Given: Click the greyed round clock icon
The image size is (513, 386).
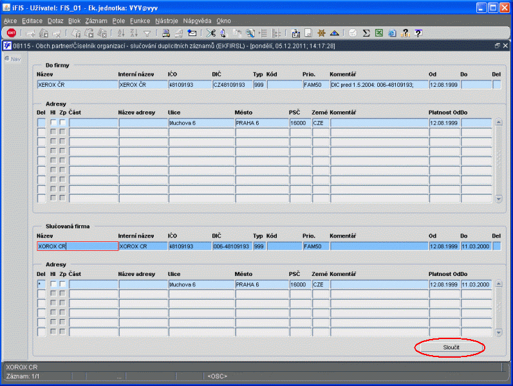Looking at the screenshot, I should click(x=353, y=33).
